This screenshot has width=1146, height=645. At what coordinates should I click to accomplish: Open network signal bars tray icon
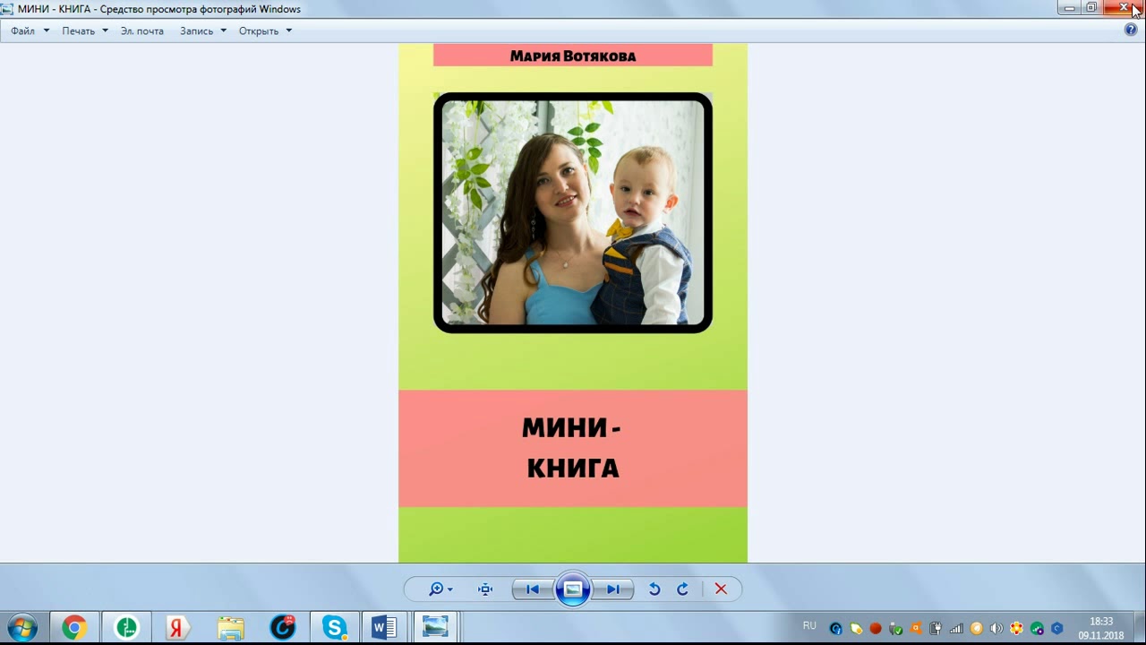coord(956,628)
